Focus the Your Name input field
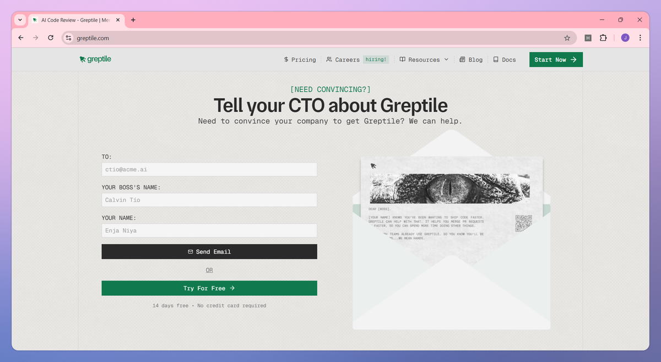The height and width of the screenshot is (362, 661). [x=209, y=230]
